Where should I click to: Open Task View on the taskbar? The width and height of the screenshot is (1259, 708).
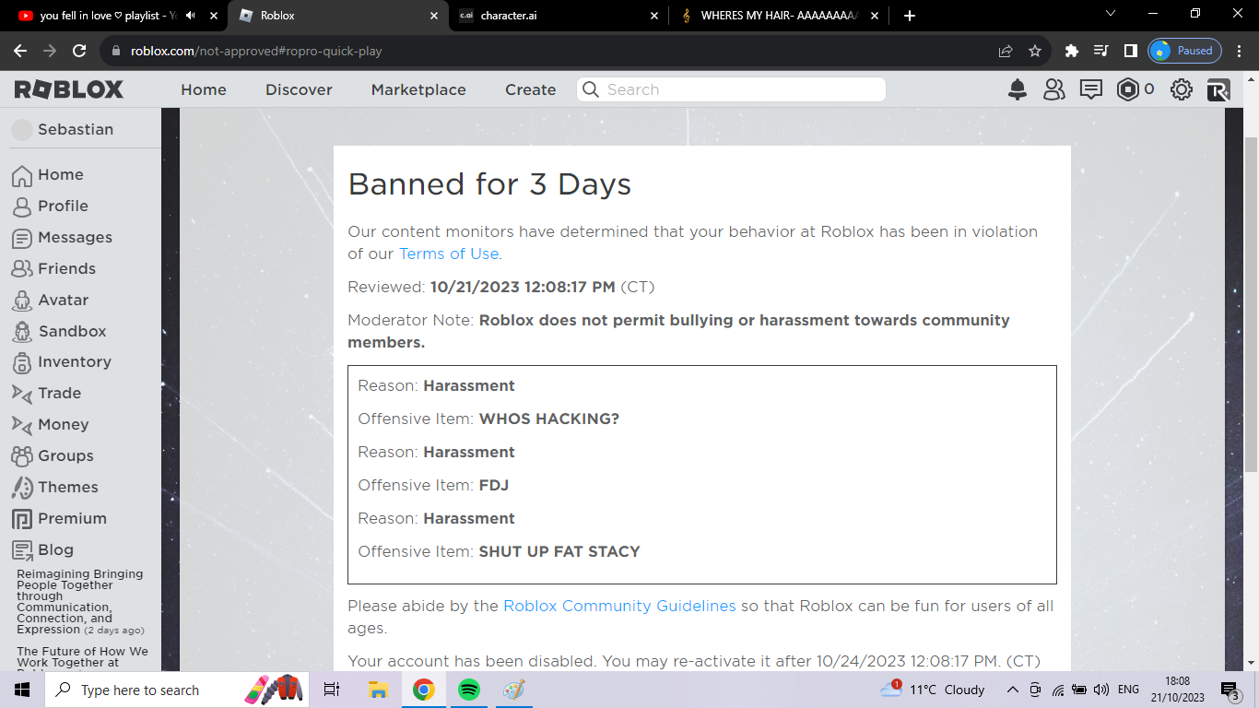click(332, 690)
